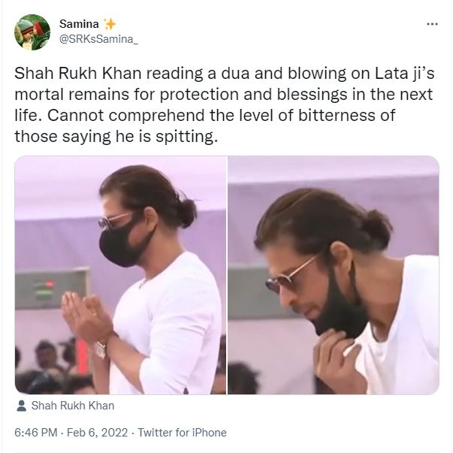
Task: Click the Shah Rukh Khan tagged label
Action: (x=72, y=406)
